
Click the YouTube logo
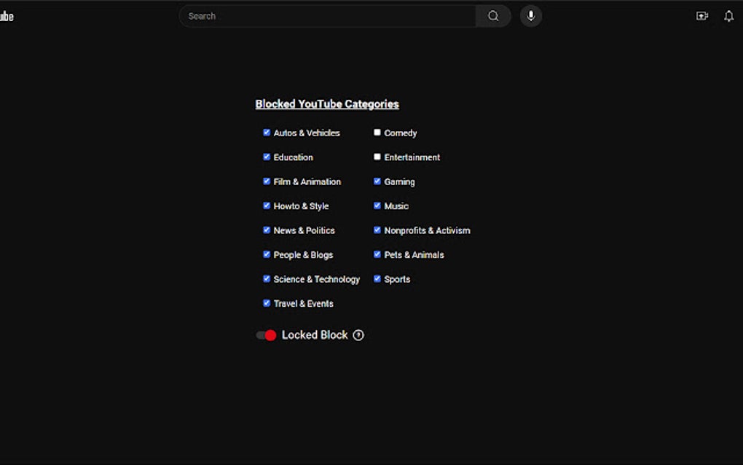point(7,16)
